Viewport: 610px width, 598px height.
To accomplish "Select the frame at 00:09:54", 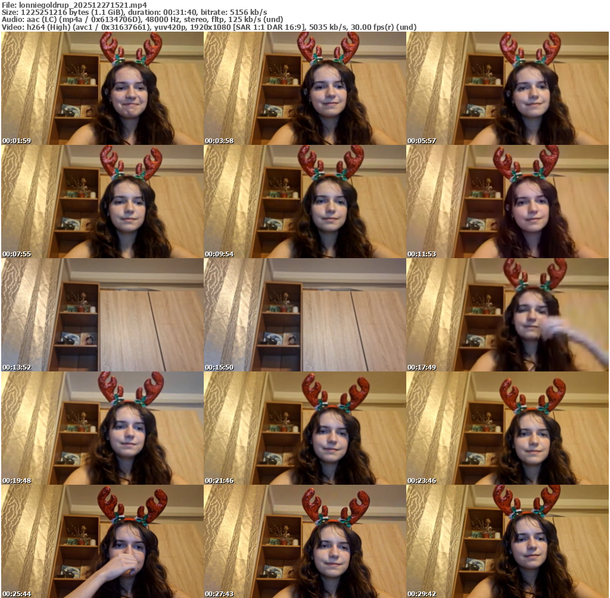I will coord(305,202).
